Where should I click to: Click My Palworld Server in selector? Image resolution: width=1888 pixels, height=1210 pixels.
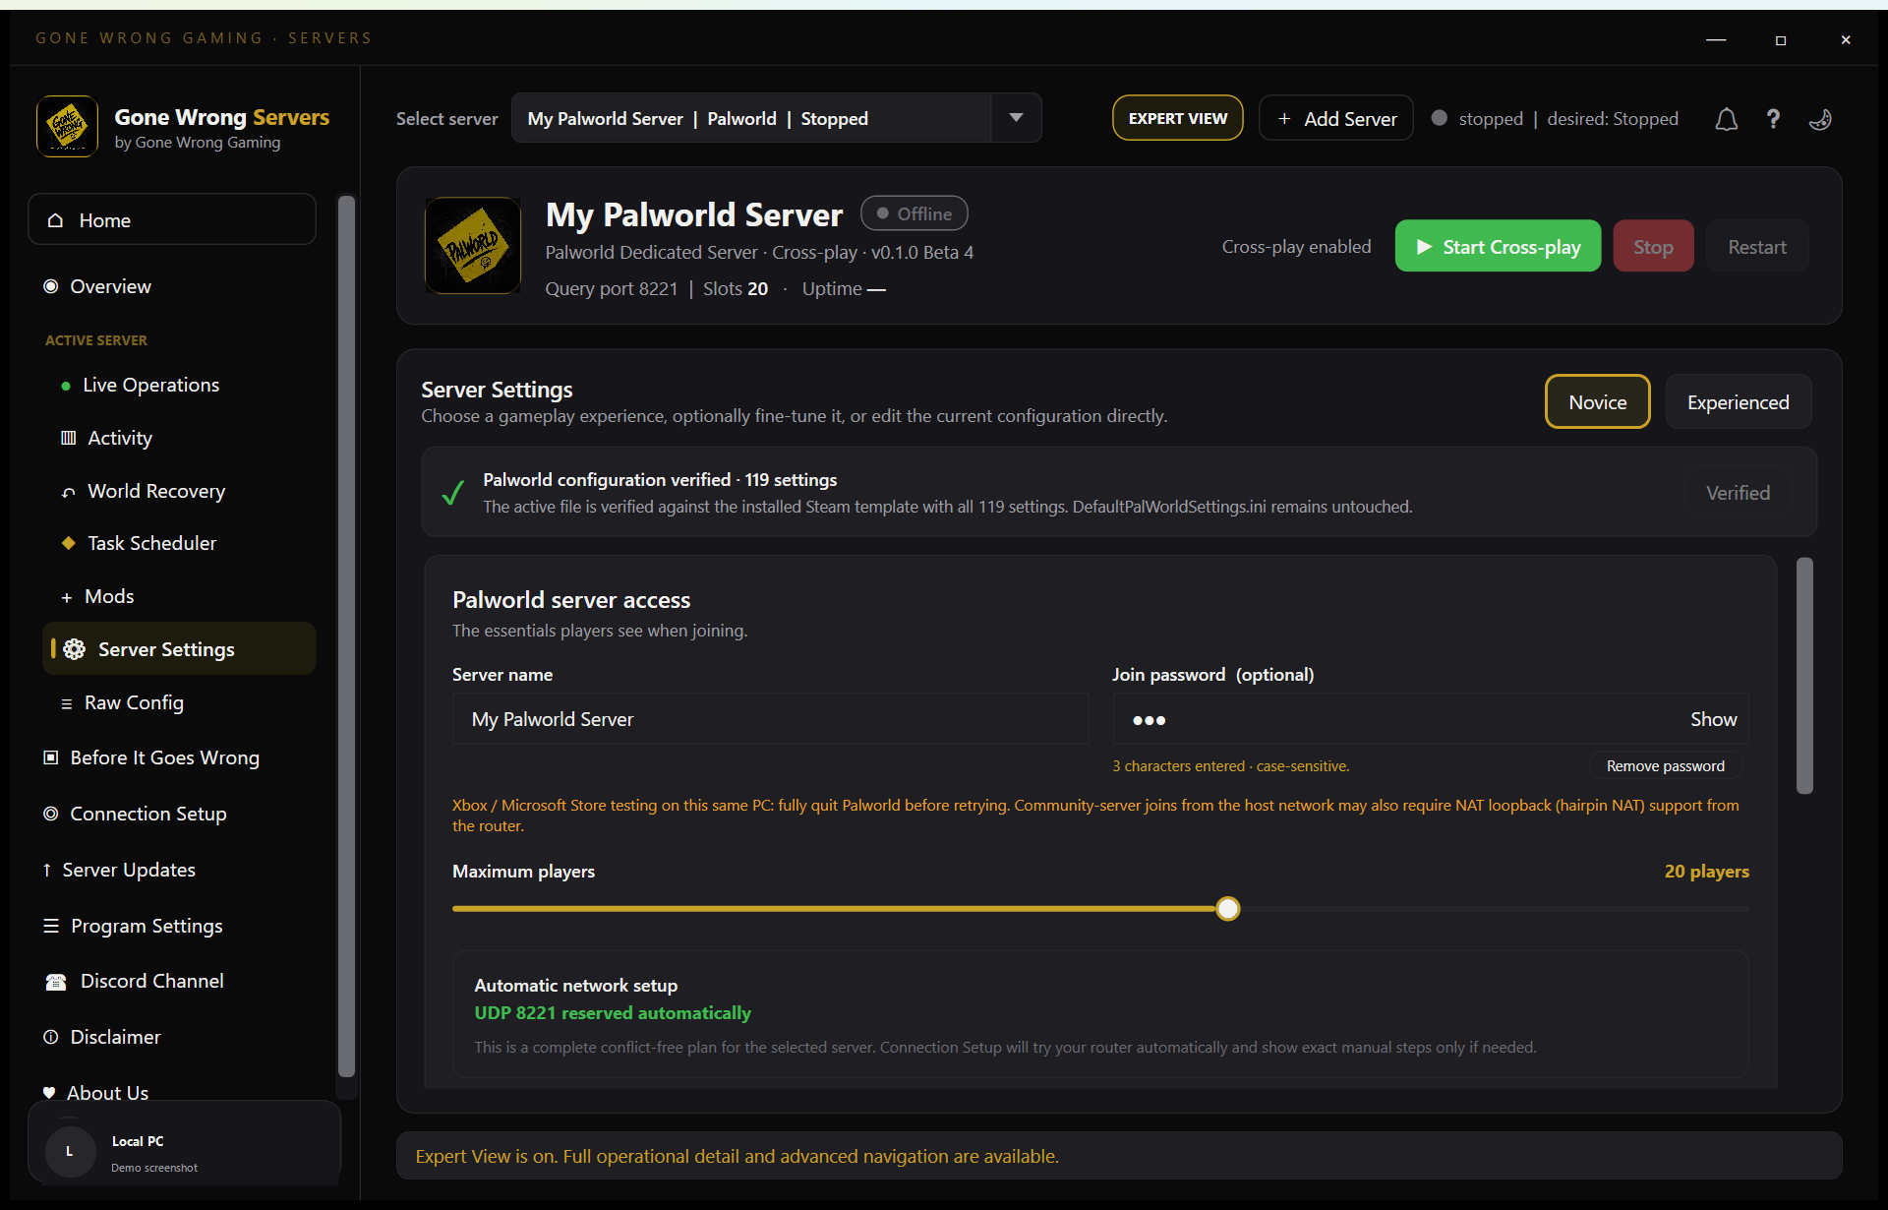[605, 118]
